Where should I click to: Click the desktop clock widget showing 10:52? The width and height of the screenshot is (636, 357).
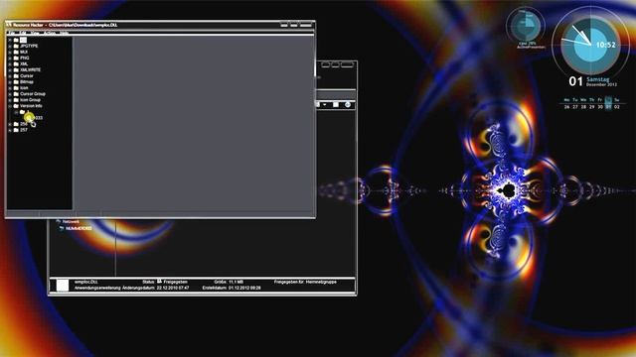(590, 45)
